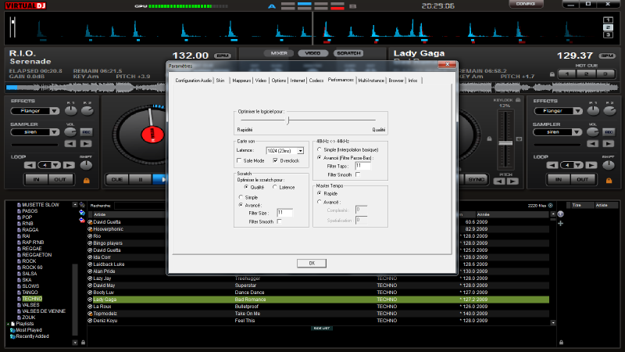The width and height of the screenshot is (625, 352).
Task: Expand the left deck Flanger effects dropdown
Action: (53, 111)
